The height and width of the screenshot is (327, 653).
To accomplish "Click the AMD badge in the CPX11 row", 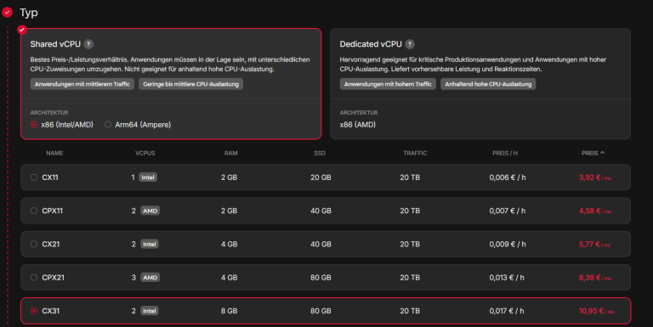I will click(x=150, y=211).
